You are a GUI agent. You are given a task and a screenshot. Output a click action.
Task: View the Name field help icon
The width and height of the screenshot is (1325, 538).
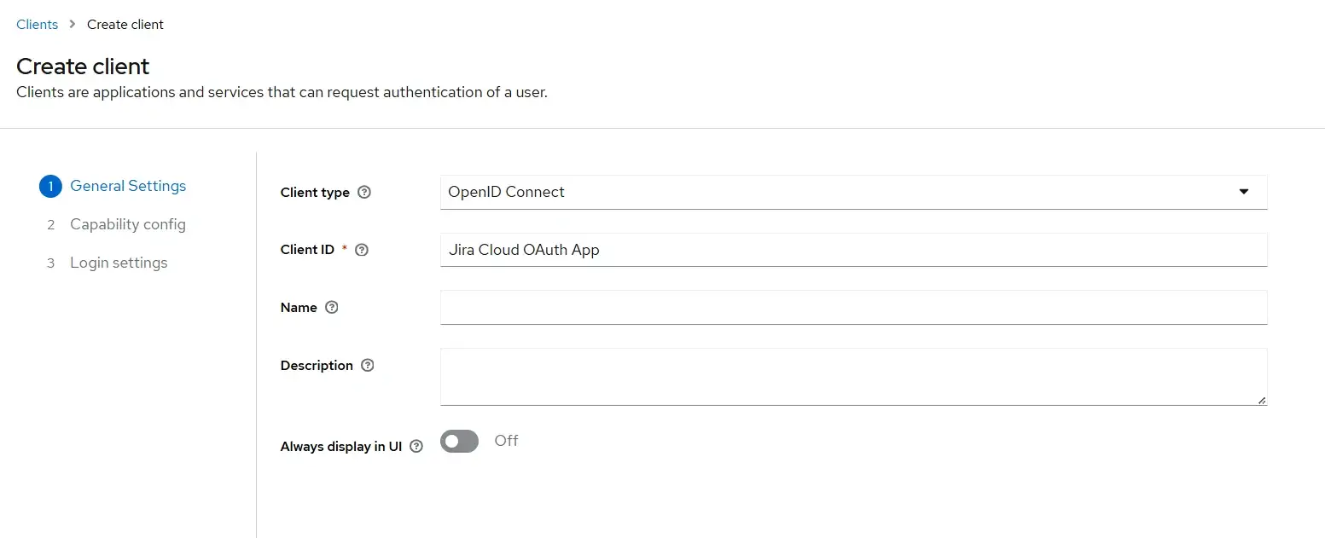coord(332,307)
